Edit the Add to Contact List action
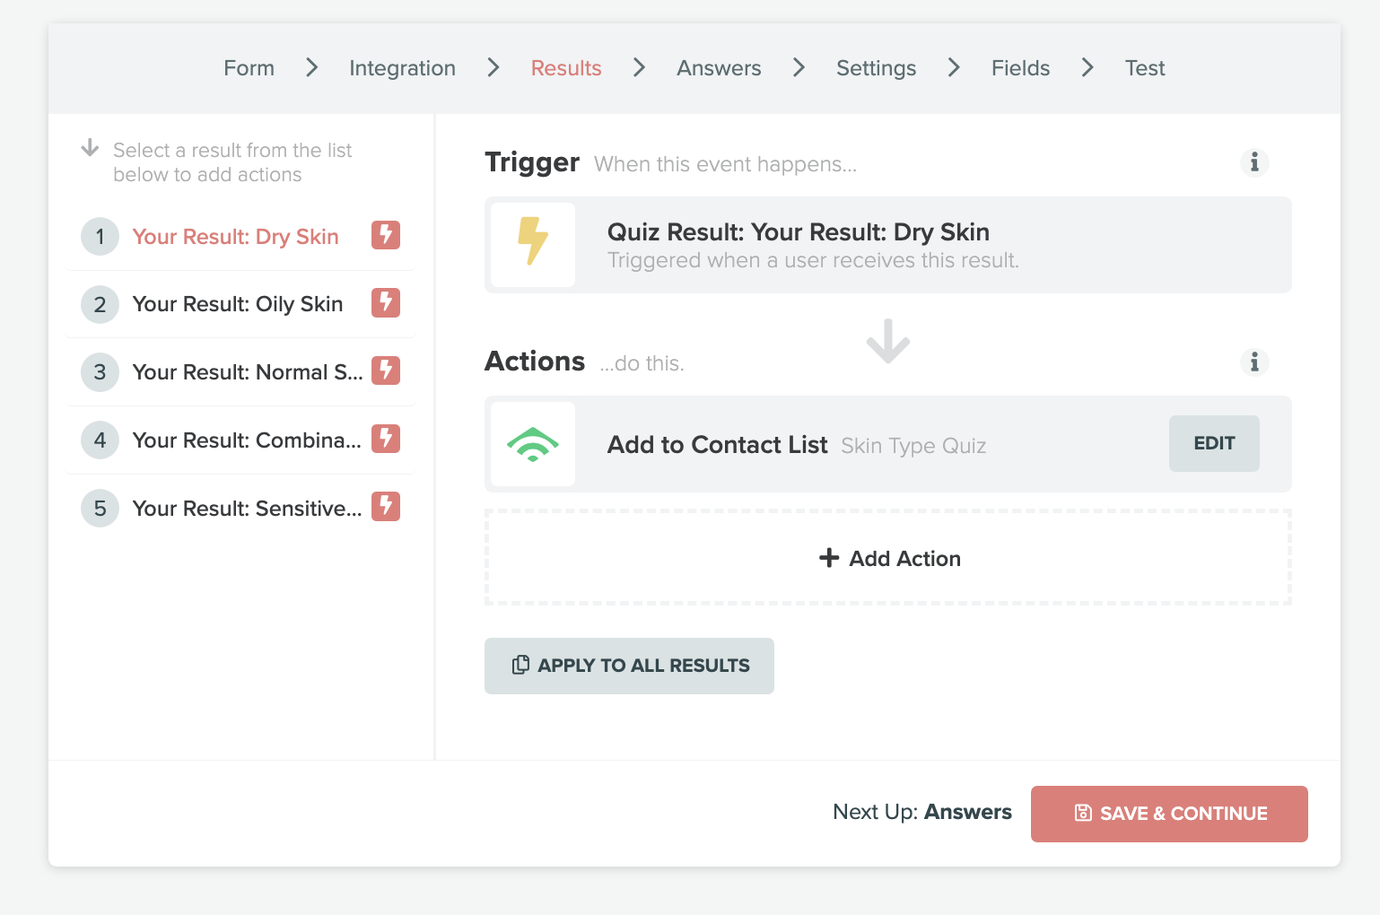This screenshot has height=915, width=1380. (x=1214, y=443)
